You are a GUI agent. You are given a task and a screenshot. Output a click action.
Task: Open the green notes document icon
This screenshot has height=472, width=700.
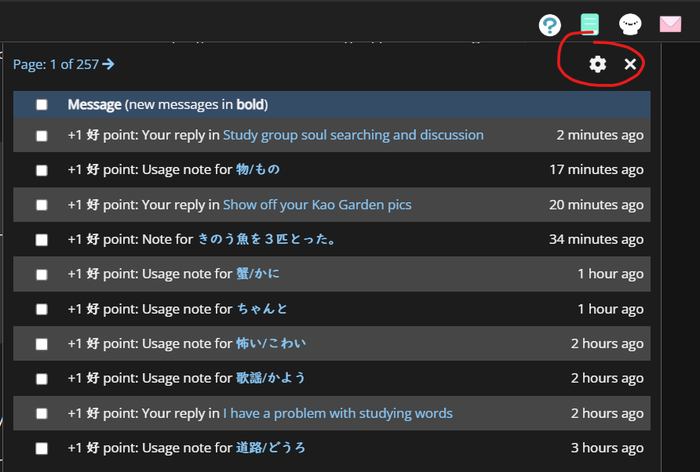coord(589,24)
